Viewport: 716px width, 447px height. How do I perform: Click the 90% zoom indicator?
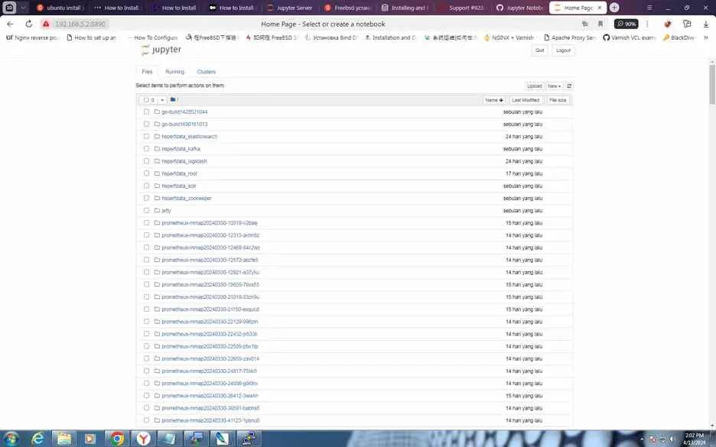tap(626, 24)
